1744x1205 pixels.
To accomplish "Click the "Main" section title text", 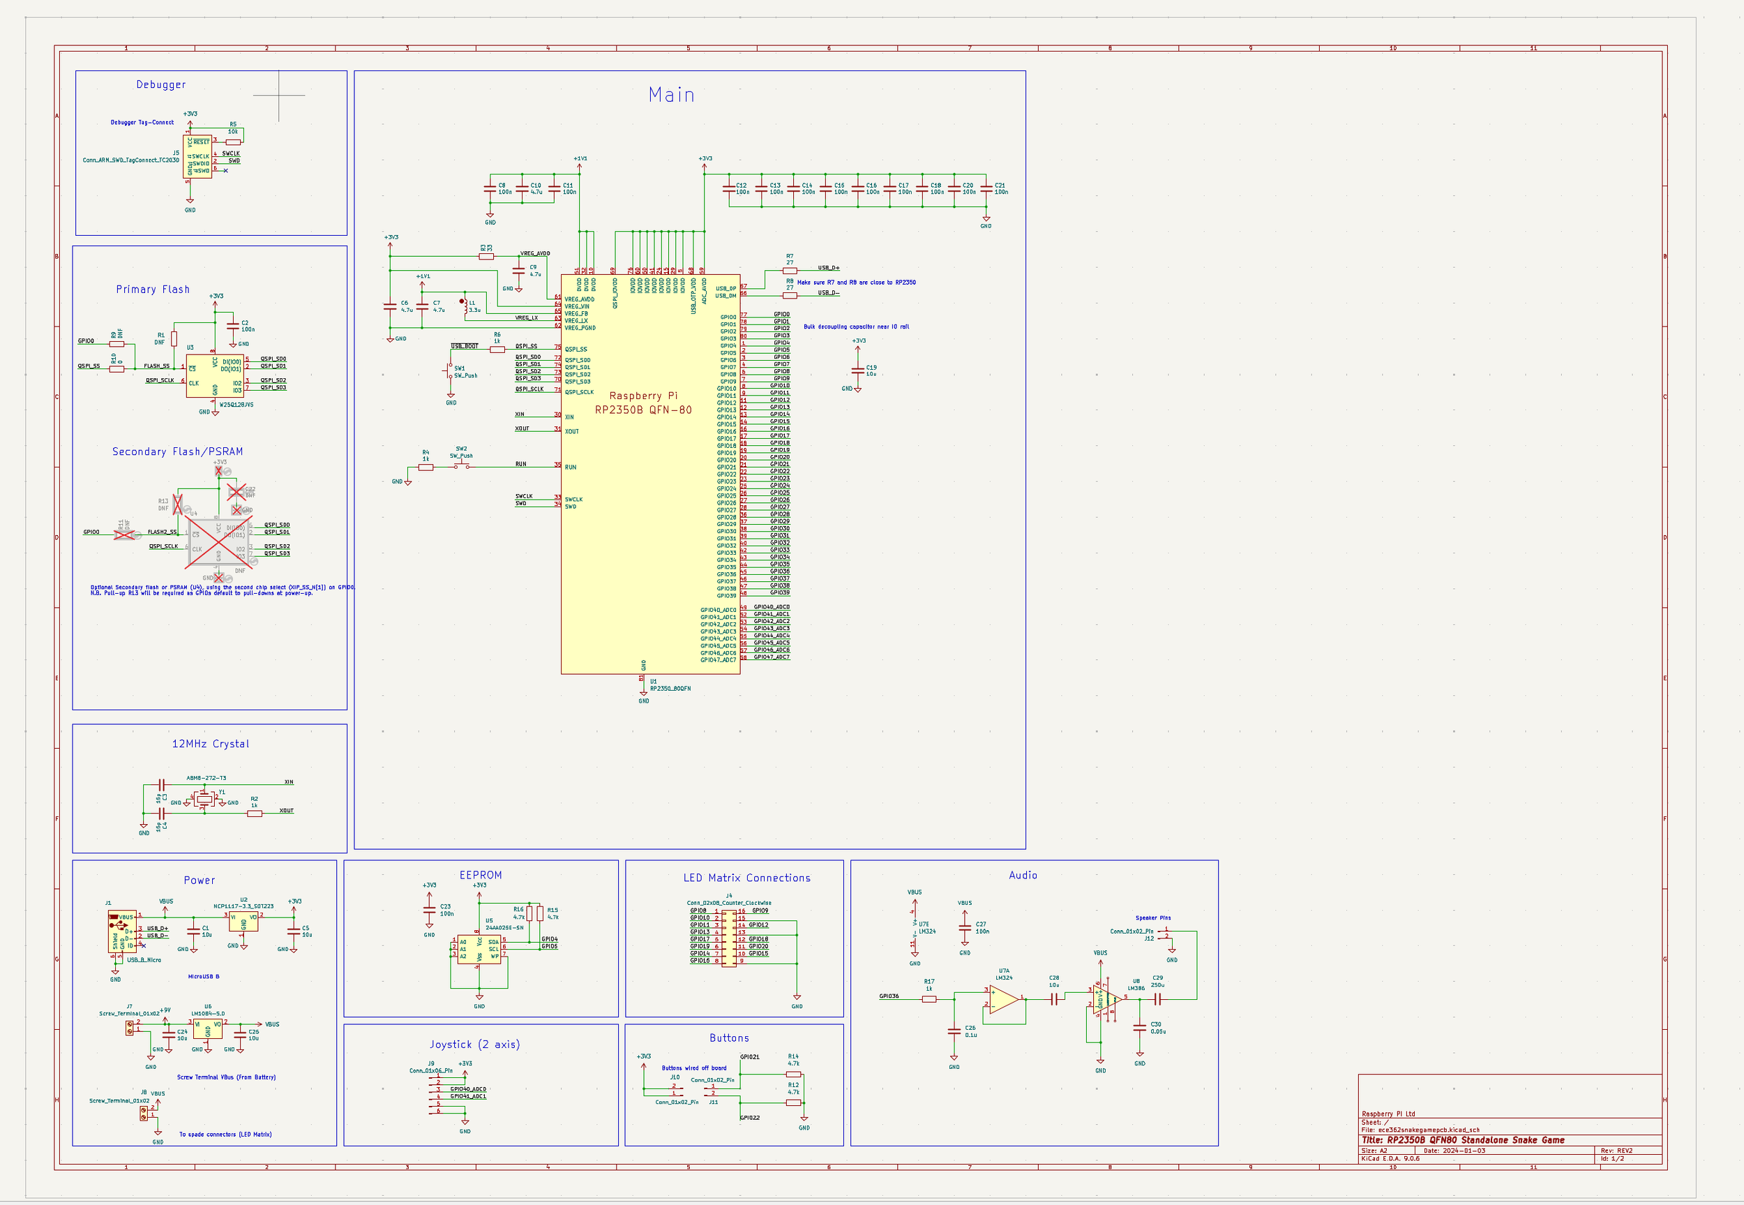I will [671, 95].
